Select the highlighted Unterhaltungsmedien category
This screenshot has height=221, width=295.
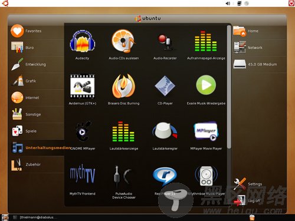(37, 148)
